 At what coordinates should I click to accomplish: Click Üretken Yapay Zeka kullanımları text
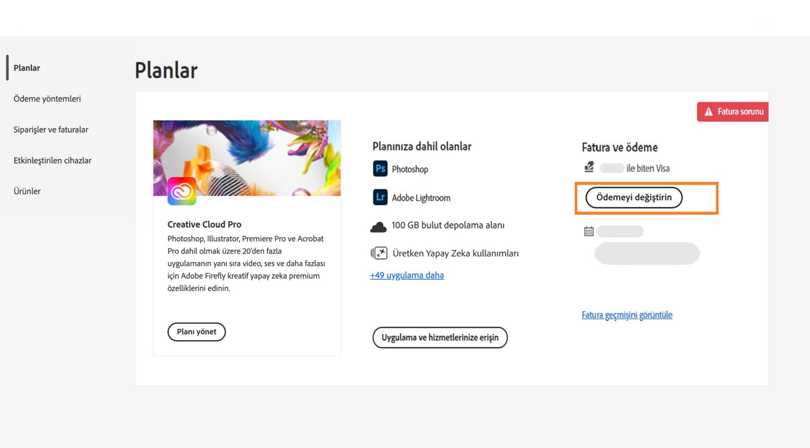click(x=456, y=253)
